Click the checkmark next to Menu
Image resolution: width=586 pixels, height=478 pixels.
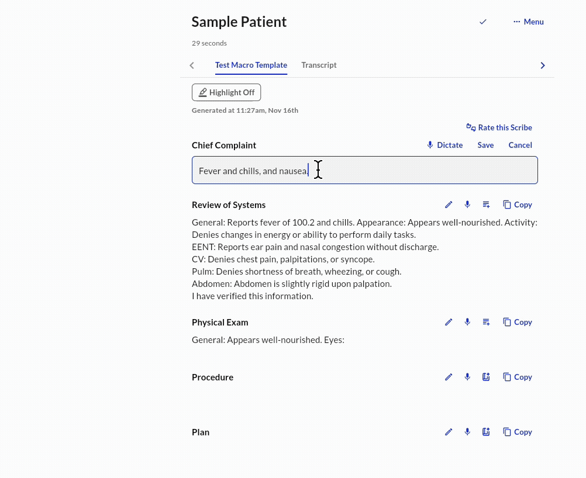[483, 22]
